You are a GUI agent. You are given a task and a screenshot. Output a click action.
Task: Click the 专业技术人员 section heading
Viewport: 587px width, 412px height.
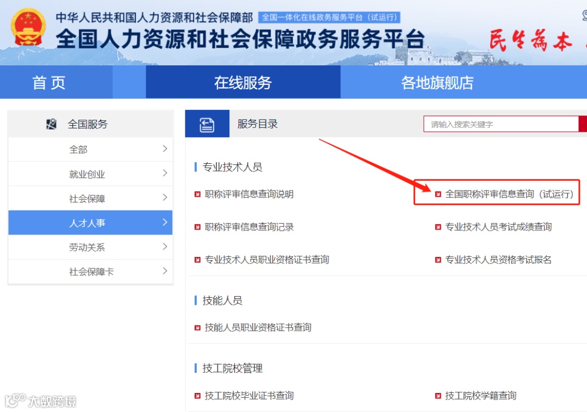pyautogui.click(x=232, y=167)
